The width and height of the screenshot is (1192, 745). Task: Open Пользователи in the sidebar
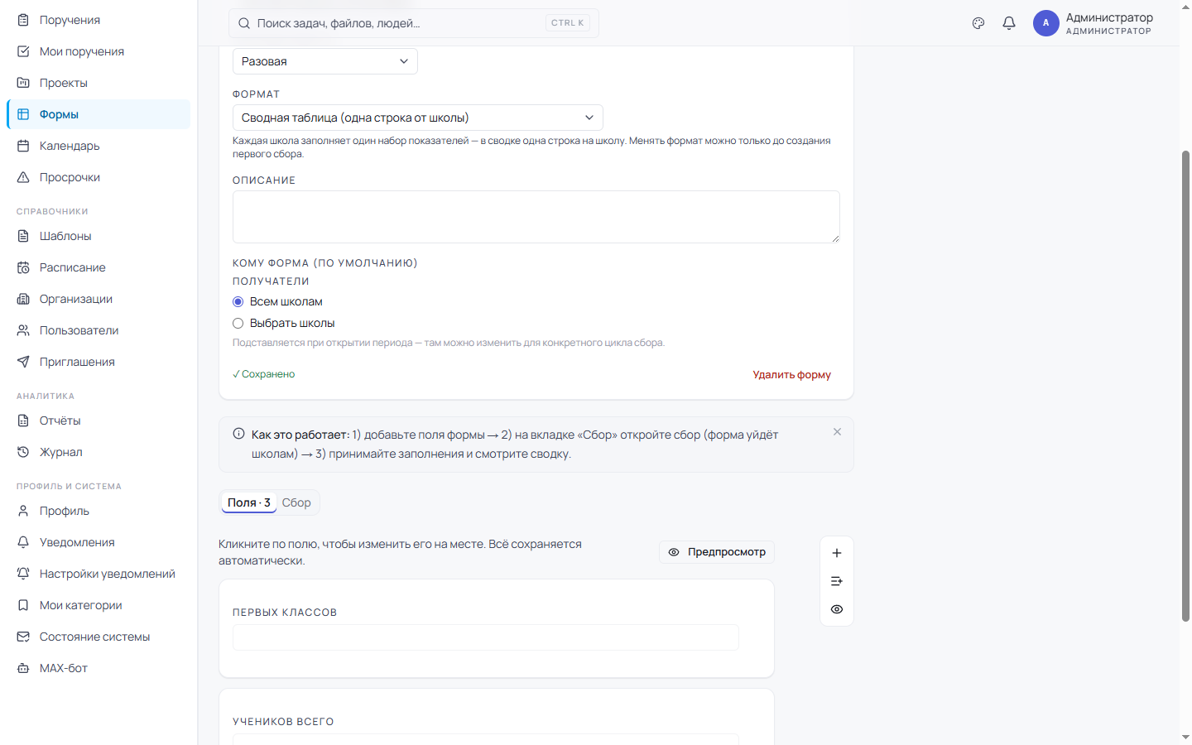pos(99,330)
